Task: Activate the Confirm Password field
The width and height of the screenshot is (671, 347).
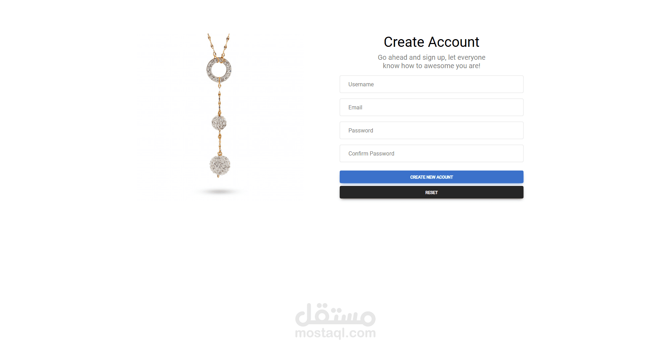Action: tap(431, 153)
